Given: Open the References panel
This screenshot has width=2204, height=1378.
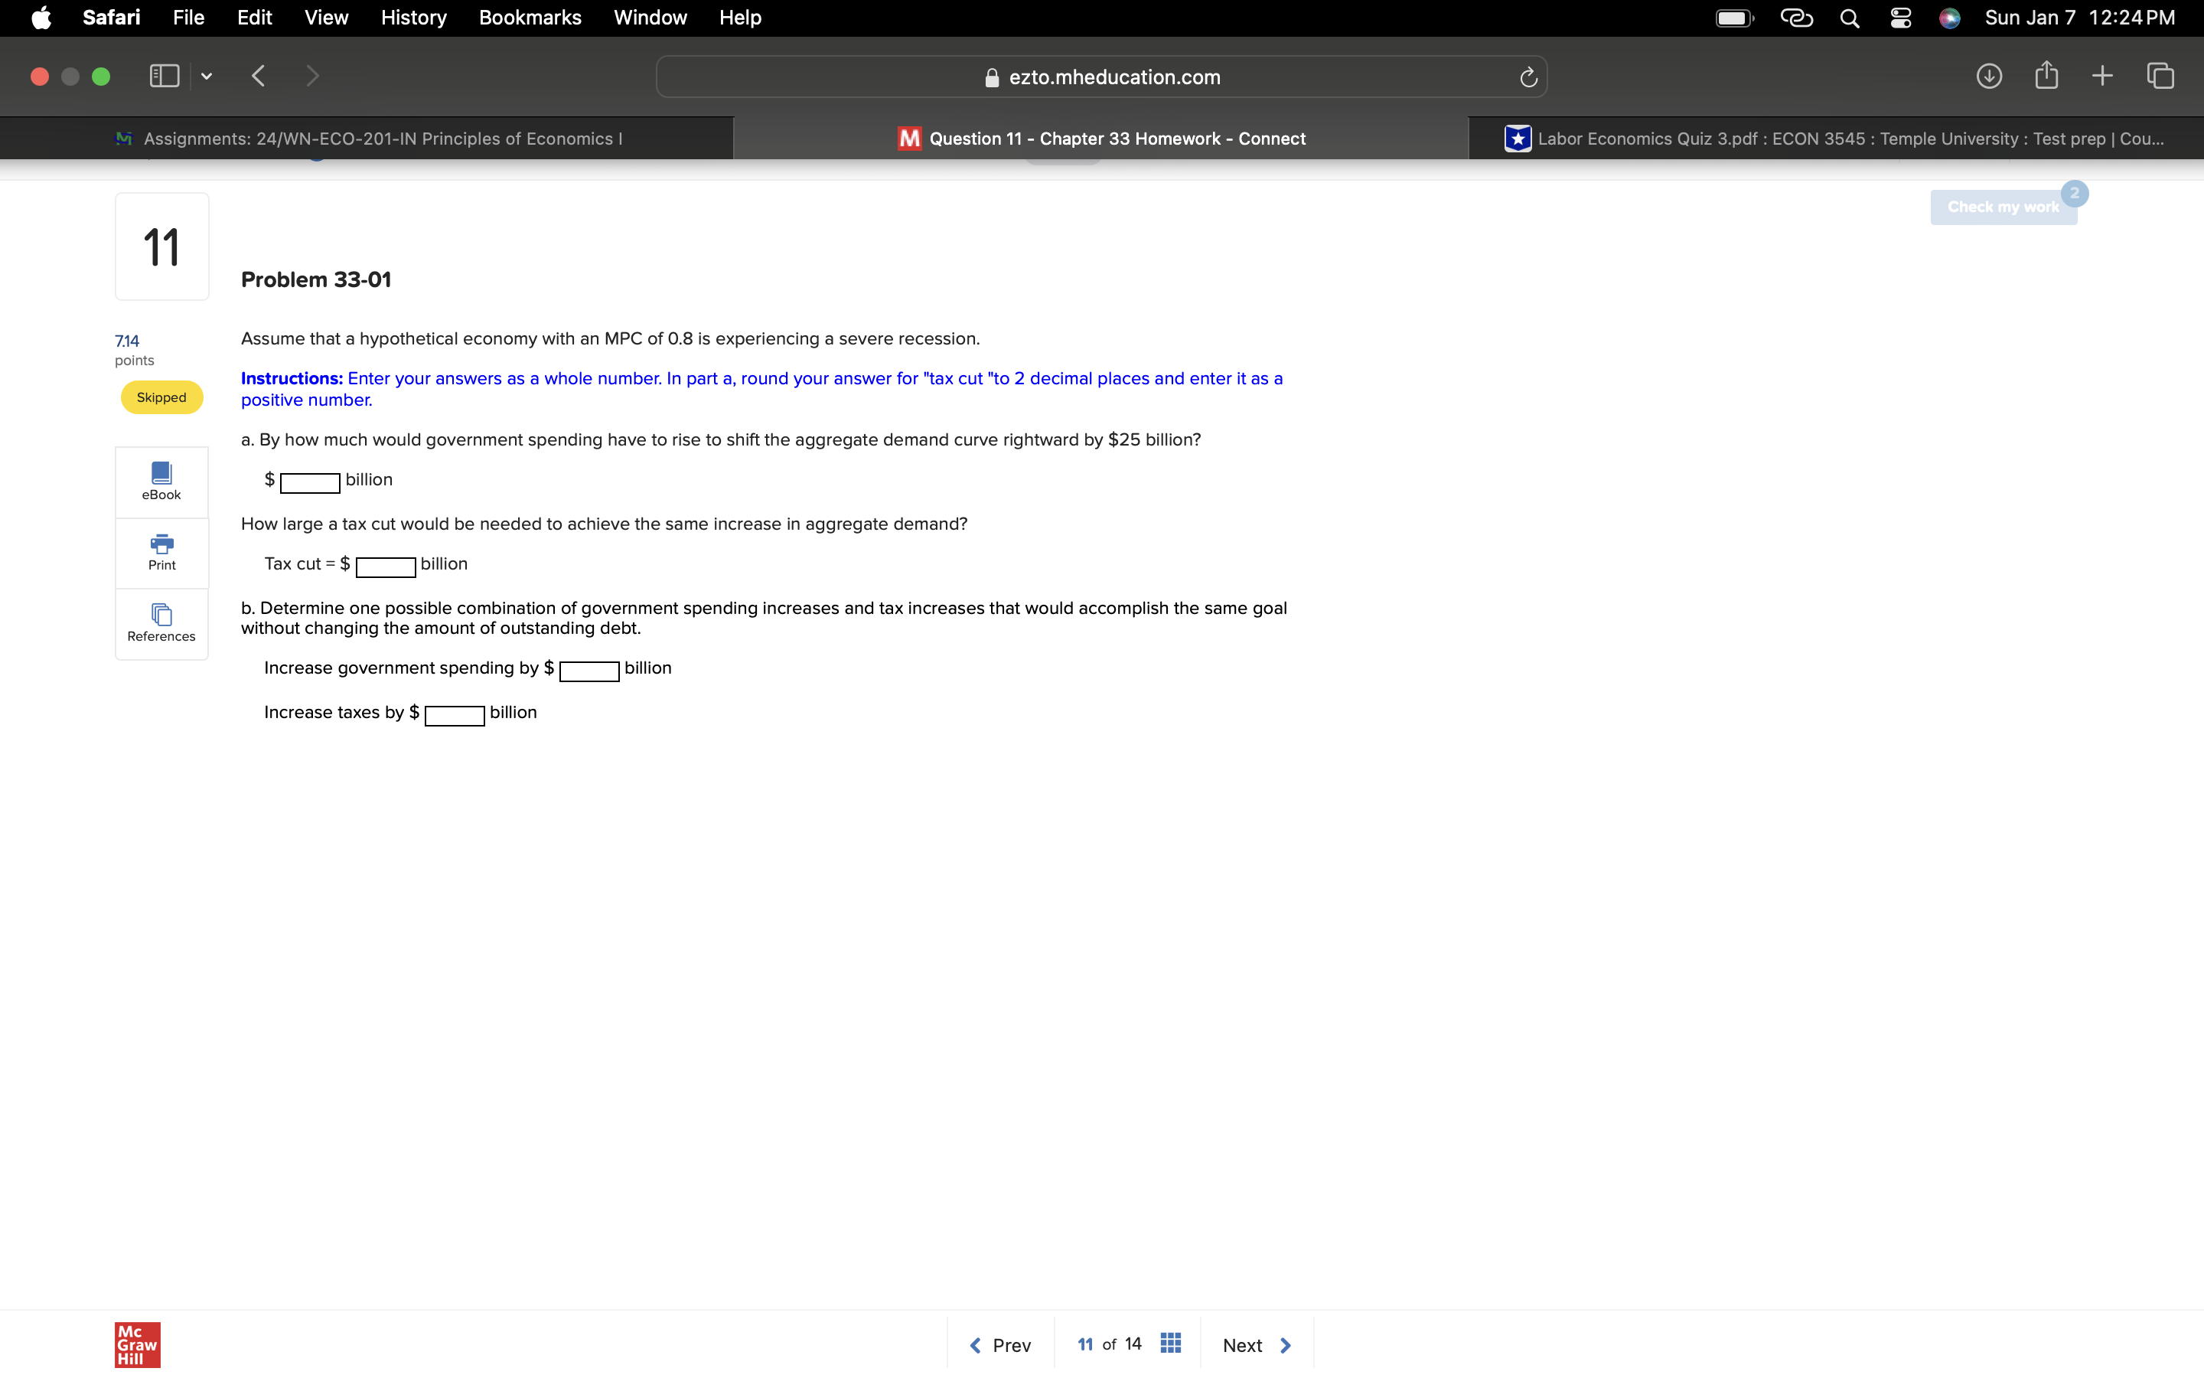Looking at the screenshot, I should tap(161, 623).
